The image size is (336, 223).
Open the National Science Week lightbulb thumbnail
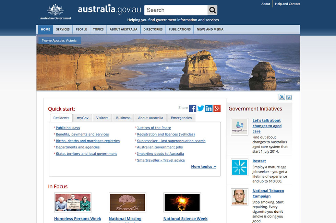[x=182, y=202]
